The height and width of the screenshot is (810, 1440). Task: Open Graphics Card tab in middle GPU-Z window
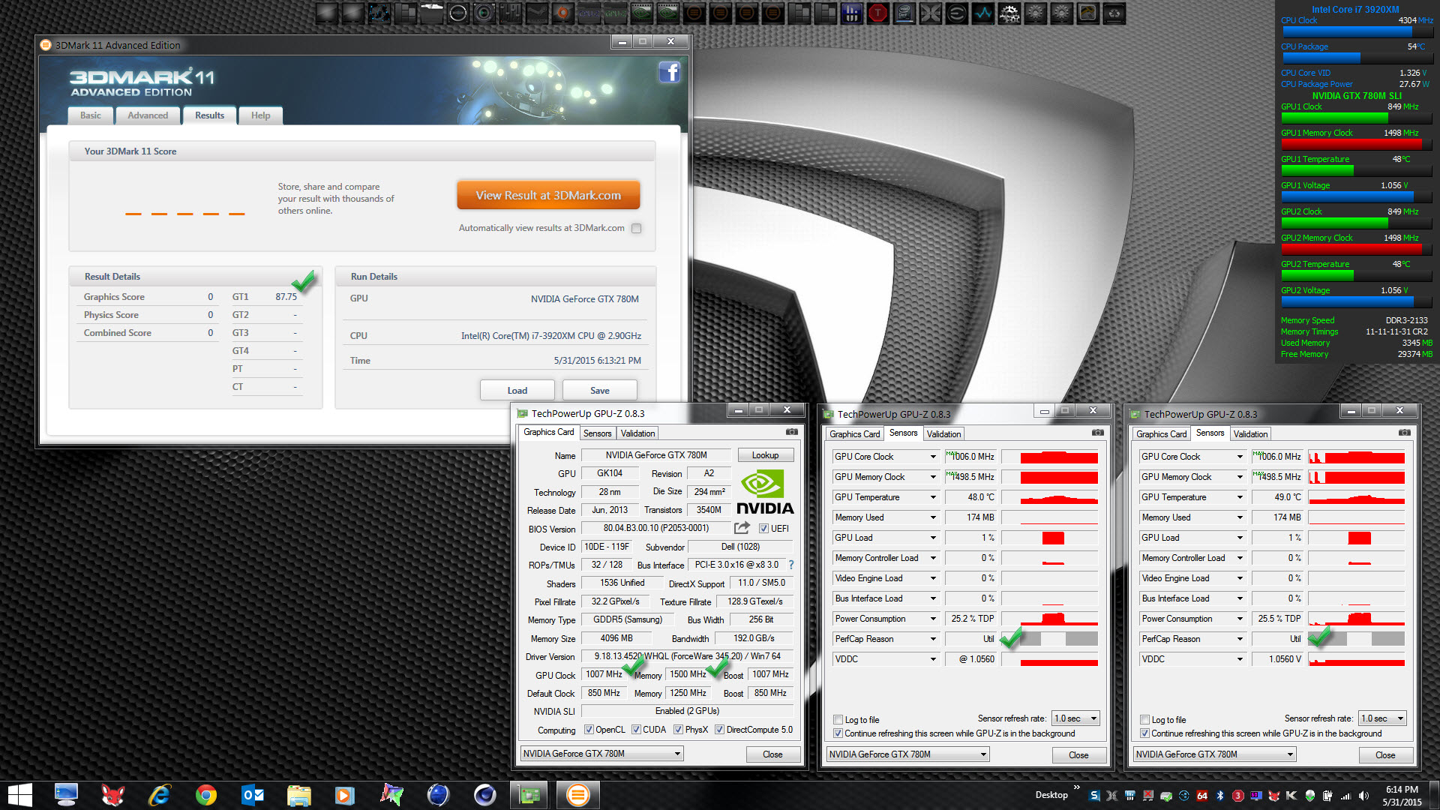click(854, 434)
